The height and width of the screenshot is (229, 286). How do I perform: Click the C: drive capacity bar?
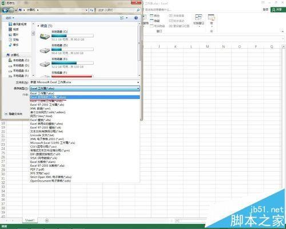73,35
